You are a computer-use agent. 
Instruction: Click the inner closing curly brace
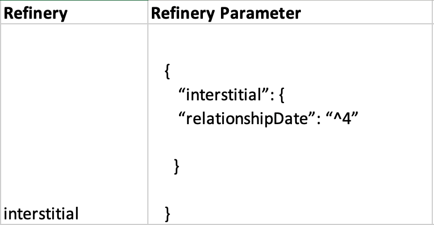(177, 166)
